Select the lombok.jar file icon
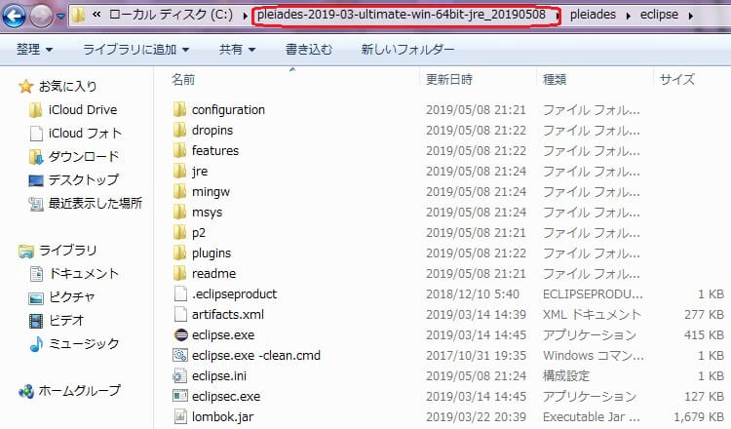The height and width of the screenshot is (429, 731). [x=180, y=416]
